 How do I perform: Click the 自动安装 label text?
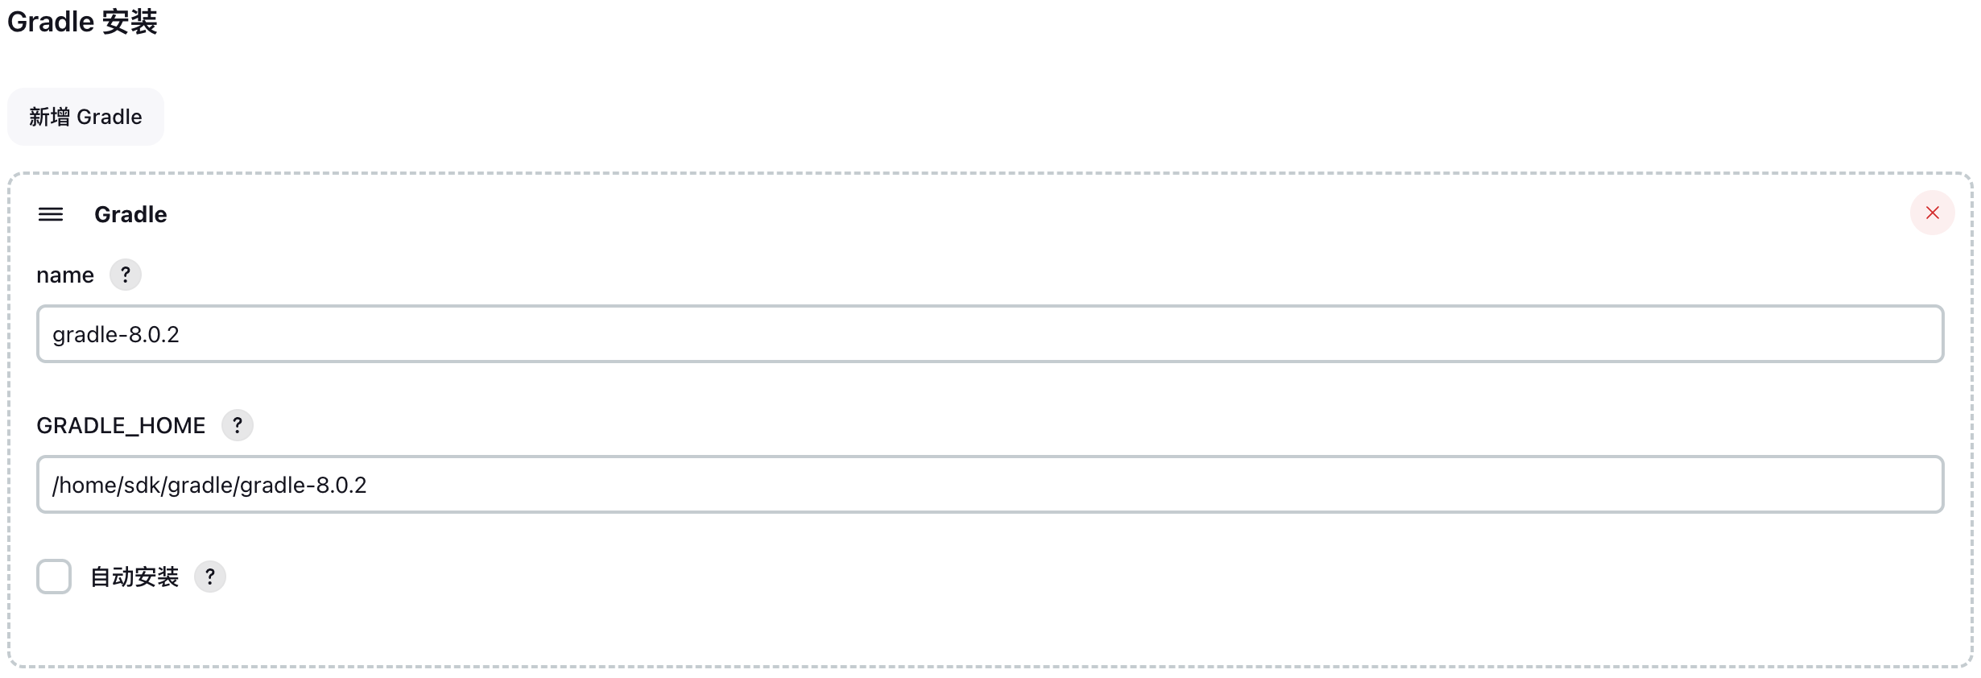(134, 577)
